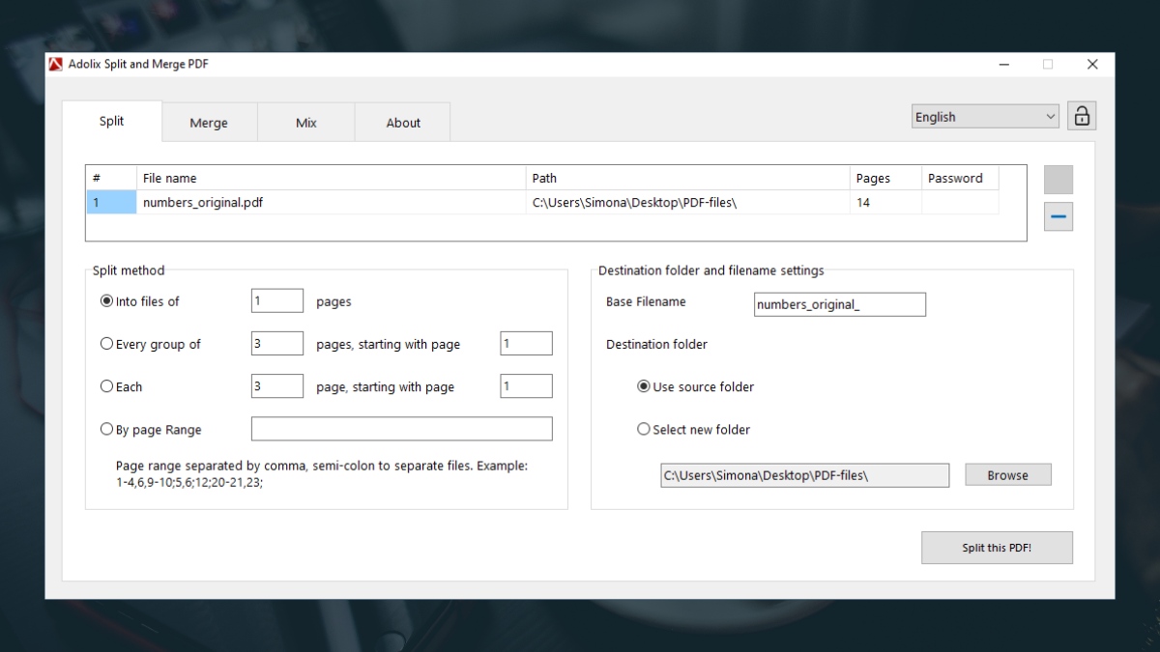Open the Mix tab
The image size is (1160, 652).
(x=306, y=123)
